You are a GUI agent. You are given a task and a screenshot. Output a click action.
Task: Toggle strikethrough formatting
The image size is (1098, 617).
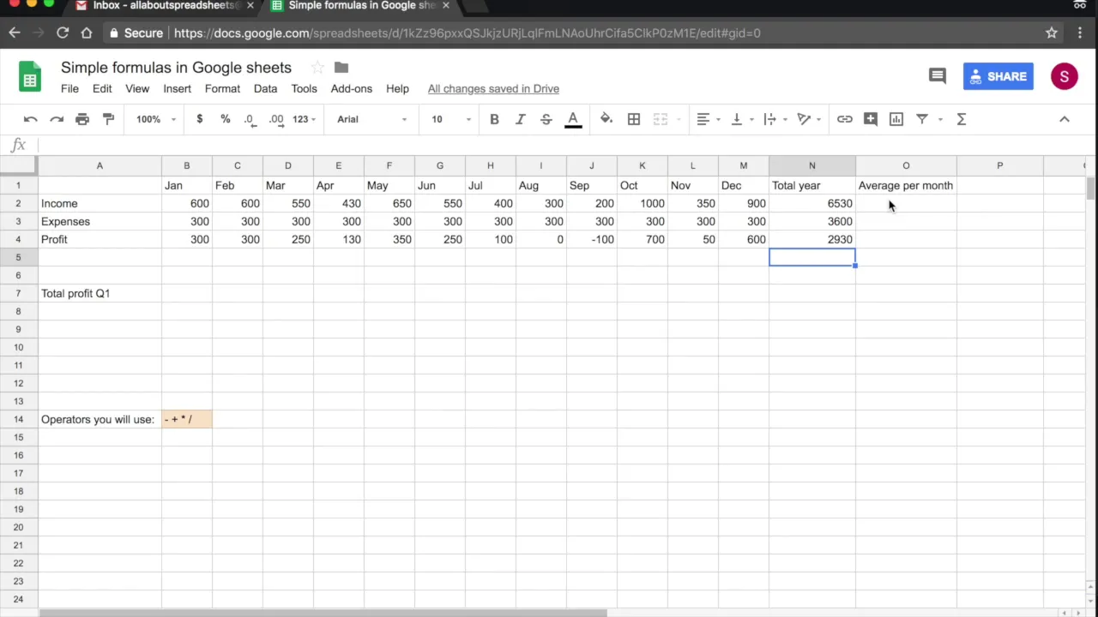point(546,119)
